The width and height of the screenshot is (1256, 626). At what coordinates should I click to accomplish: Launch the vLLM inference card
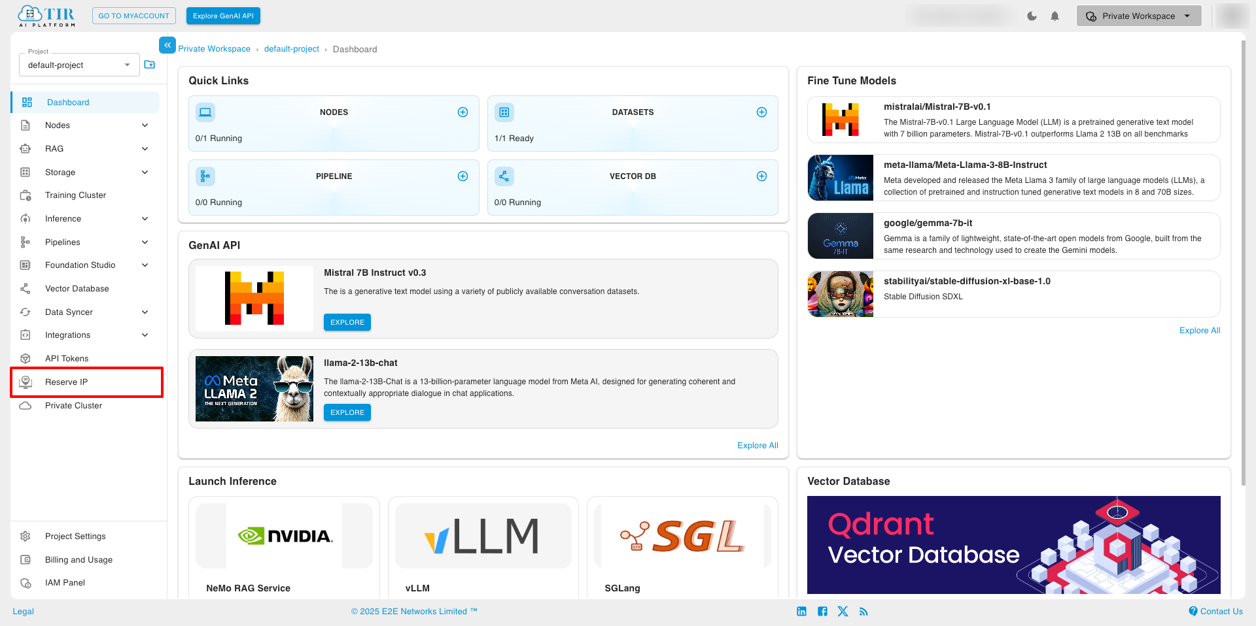[483, 548]
